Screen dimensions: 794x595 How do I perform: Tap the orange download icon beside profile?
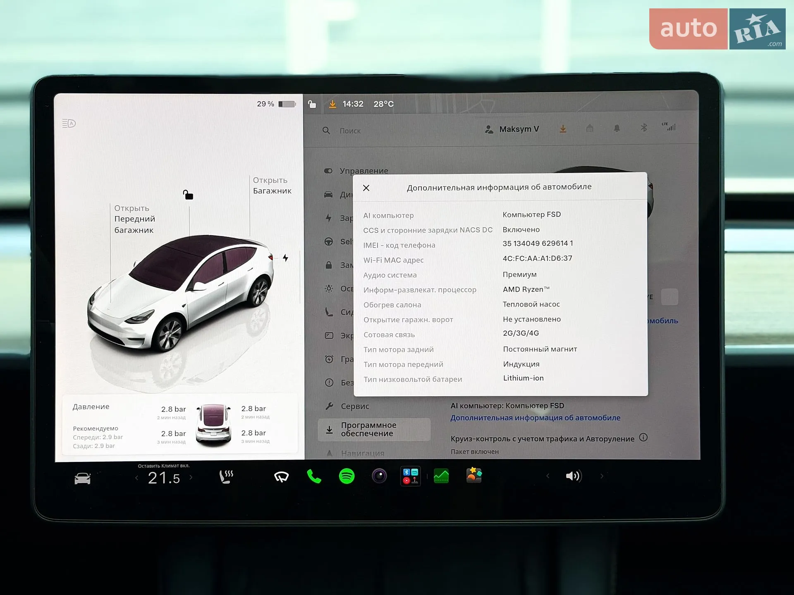tap(563, 129)
